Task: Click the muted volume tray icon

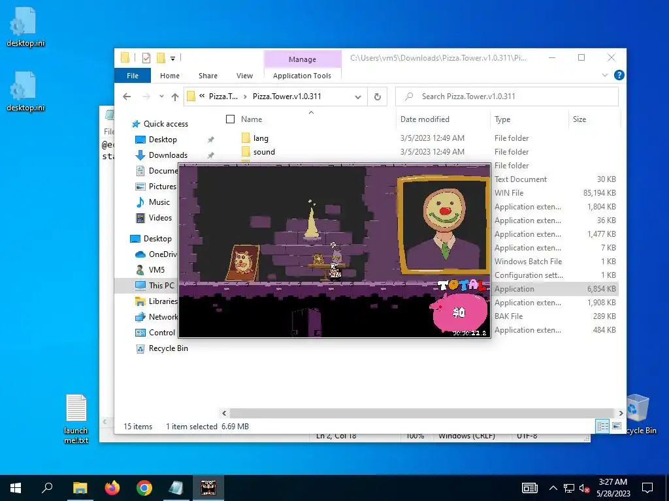Action: tap(585, 488)
